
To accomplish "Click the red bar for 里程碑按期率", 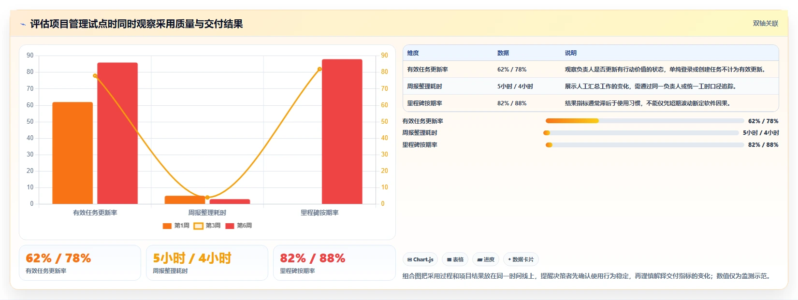I will pyautogui.click(x=342, y=131).
